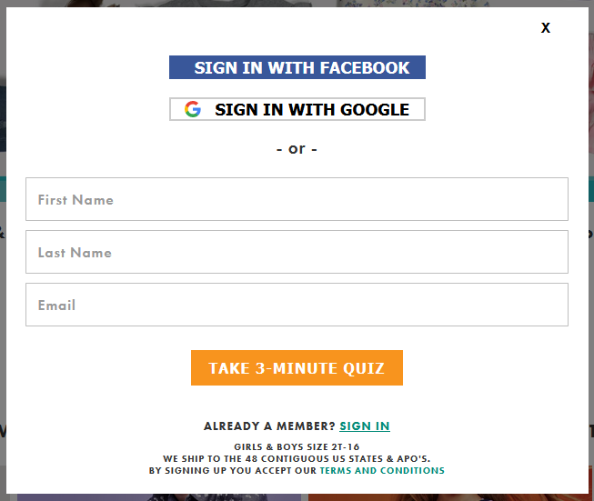The width and height of the screenshot is (594, 501).
Task: Focus the First Name field
Action: 297,199
